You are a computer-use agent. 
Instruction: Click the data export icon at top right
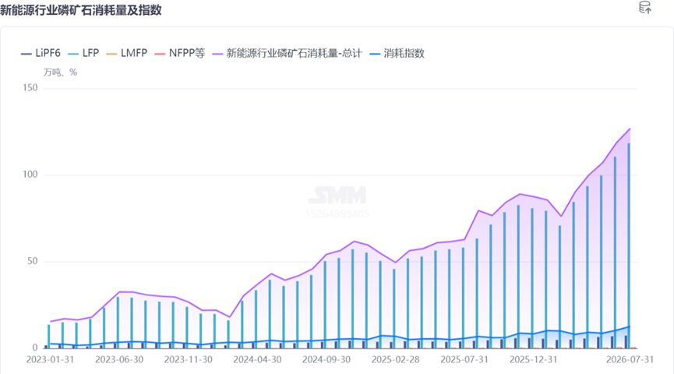[x=644, y=7]
